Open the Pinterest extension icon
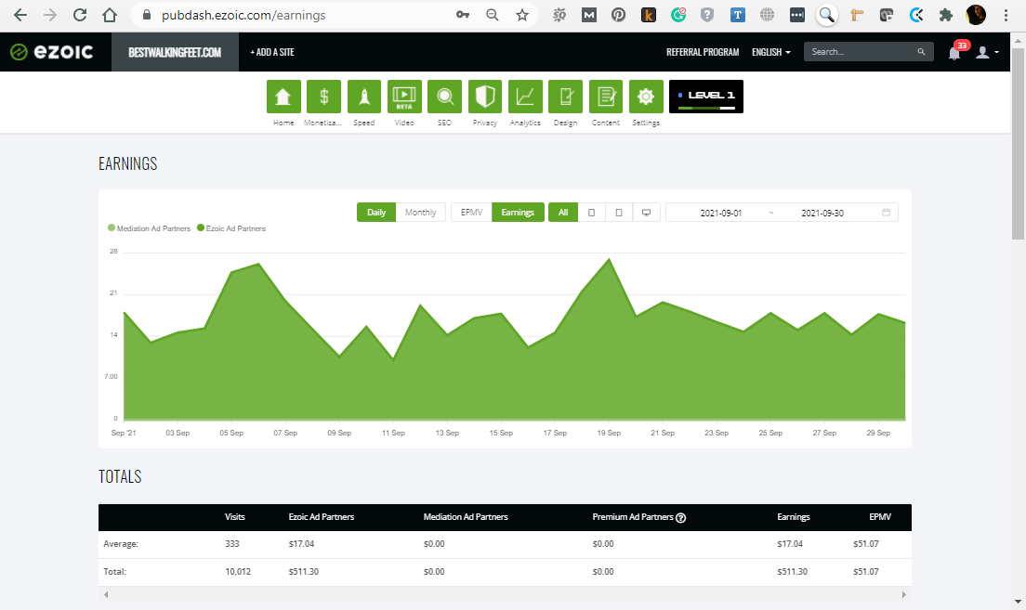Viewport: 1026px width, 610px height. 618,15
